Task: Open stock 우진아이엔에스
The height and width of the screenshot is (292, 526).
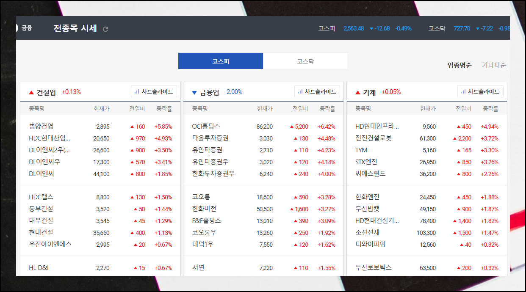Action: 50,245
